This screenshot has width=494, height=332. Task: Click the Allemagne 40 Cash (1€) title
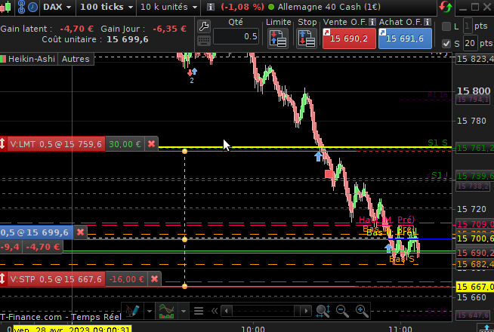329,7
